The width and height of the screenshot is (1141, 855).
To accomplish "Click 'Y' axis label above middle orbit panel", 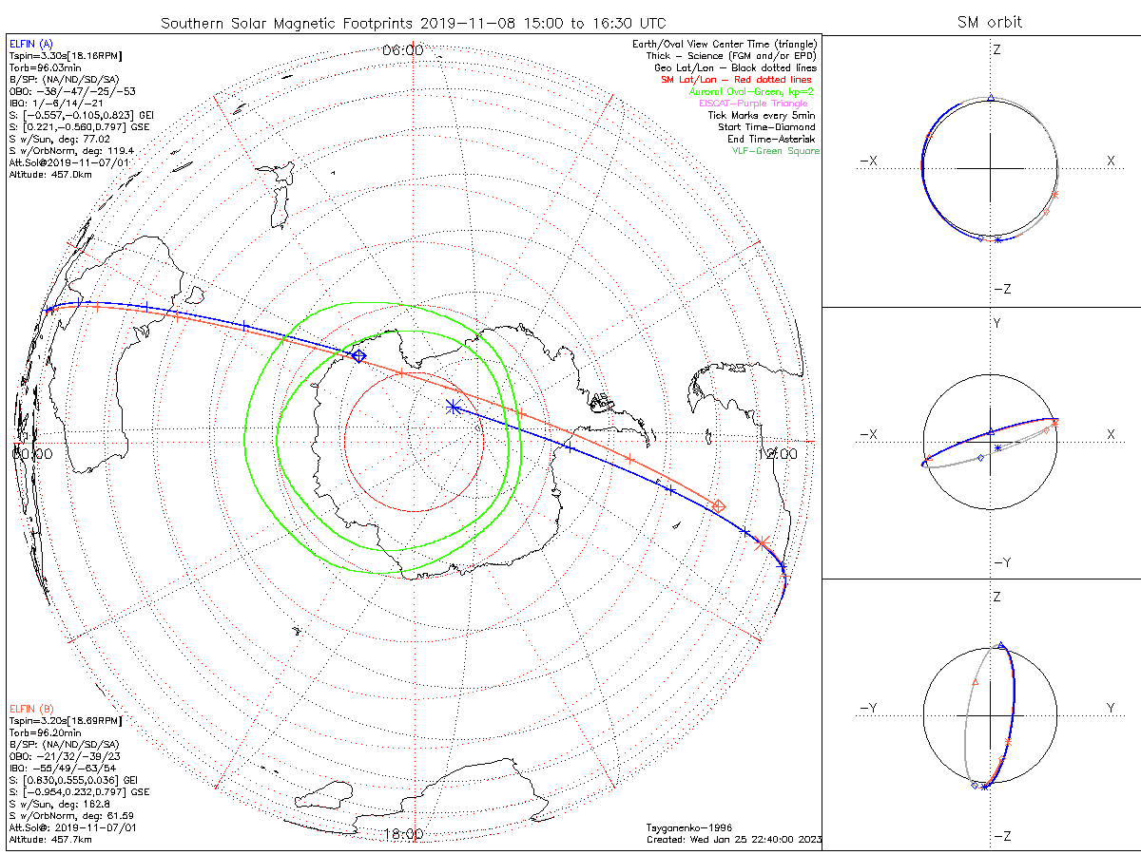I will [x=996, y=324].
